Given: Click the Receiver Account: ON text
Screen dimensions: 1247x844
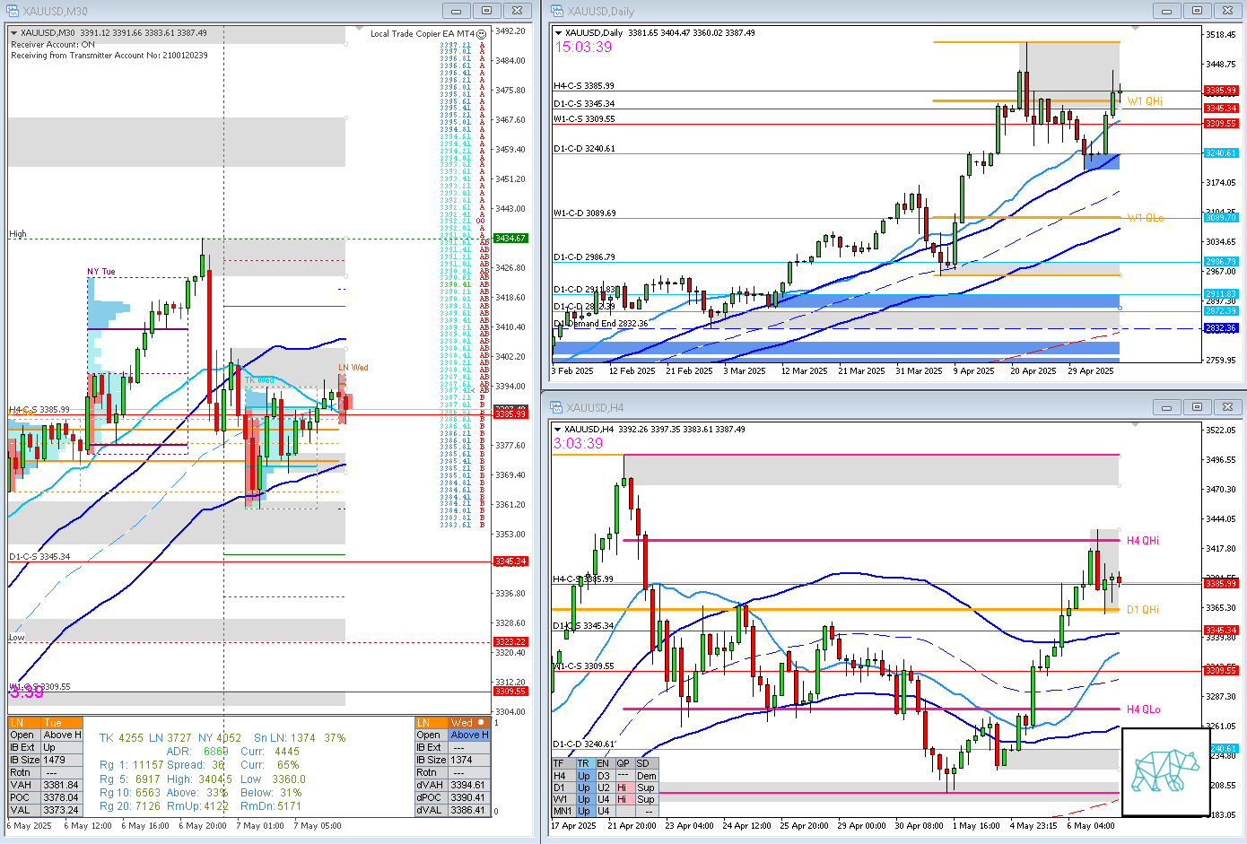Looking at the screenshot, I should coord(52,44).
